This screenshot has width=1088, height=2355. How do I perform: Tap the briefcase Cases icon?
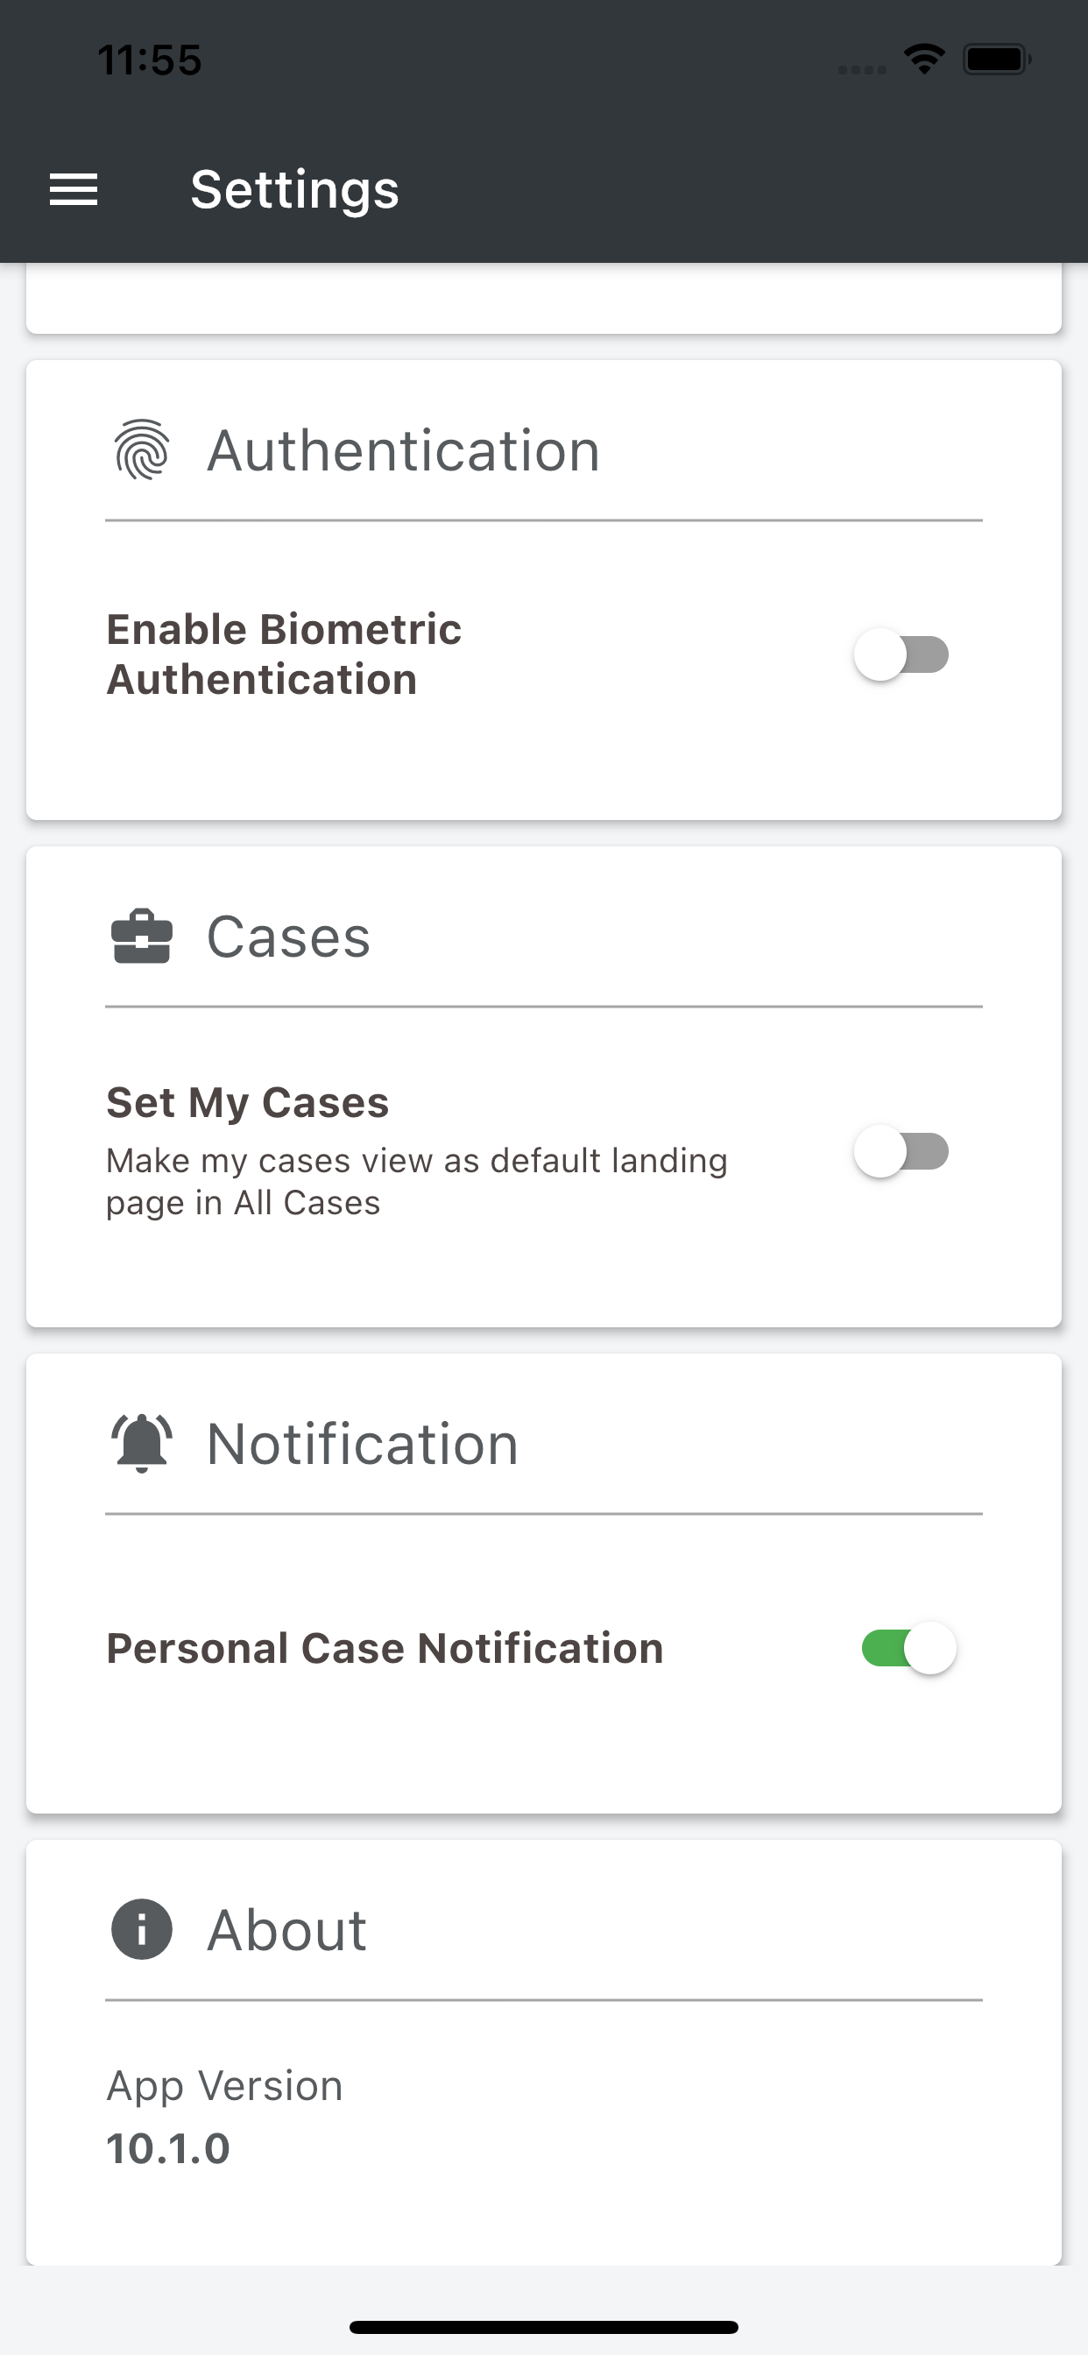[x=142, y=937]
